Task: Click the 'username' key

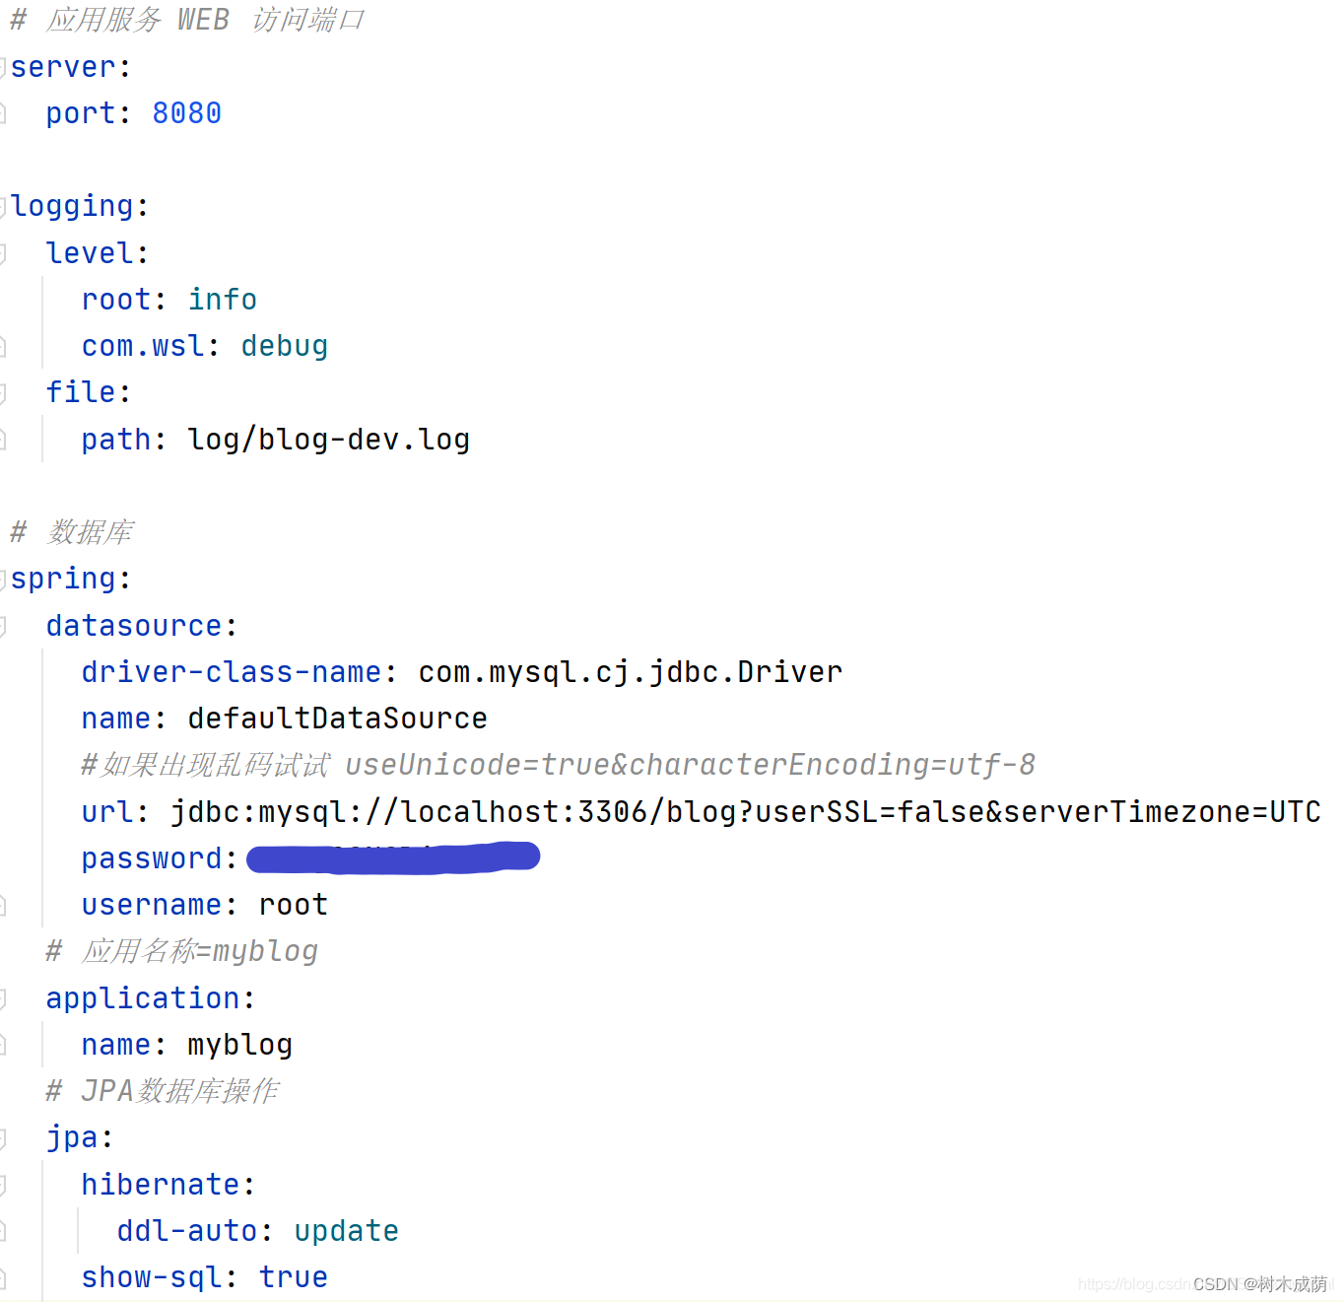Action: tap(152, 905)
